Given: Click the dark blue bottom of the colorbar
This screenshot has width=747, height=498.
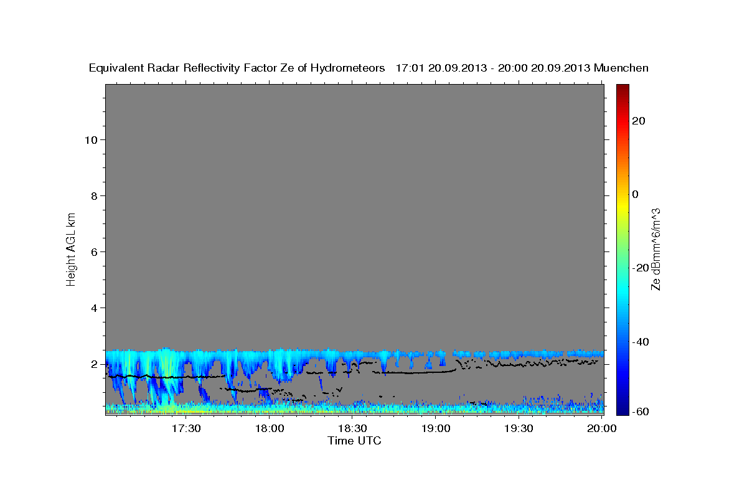Looking at the screenshot, I should 622,410.
